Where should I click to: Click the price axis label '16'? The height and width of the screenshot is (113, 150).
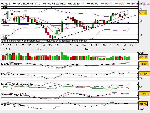[x=141, y=9]
